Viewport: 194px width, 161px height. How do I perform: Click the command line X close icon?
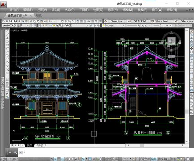click(x=10, y=153)
